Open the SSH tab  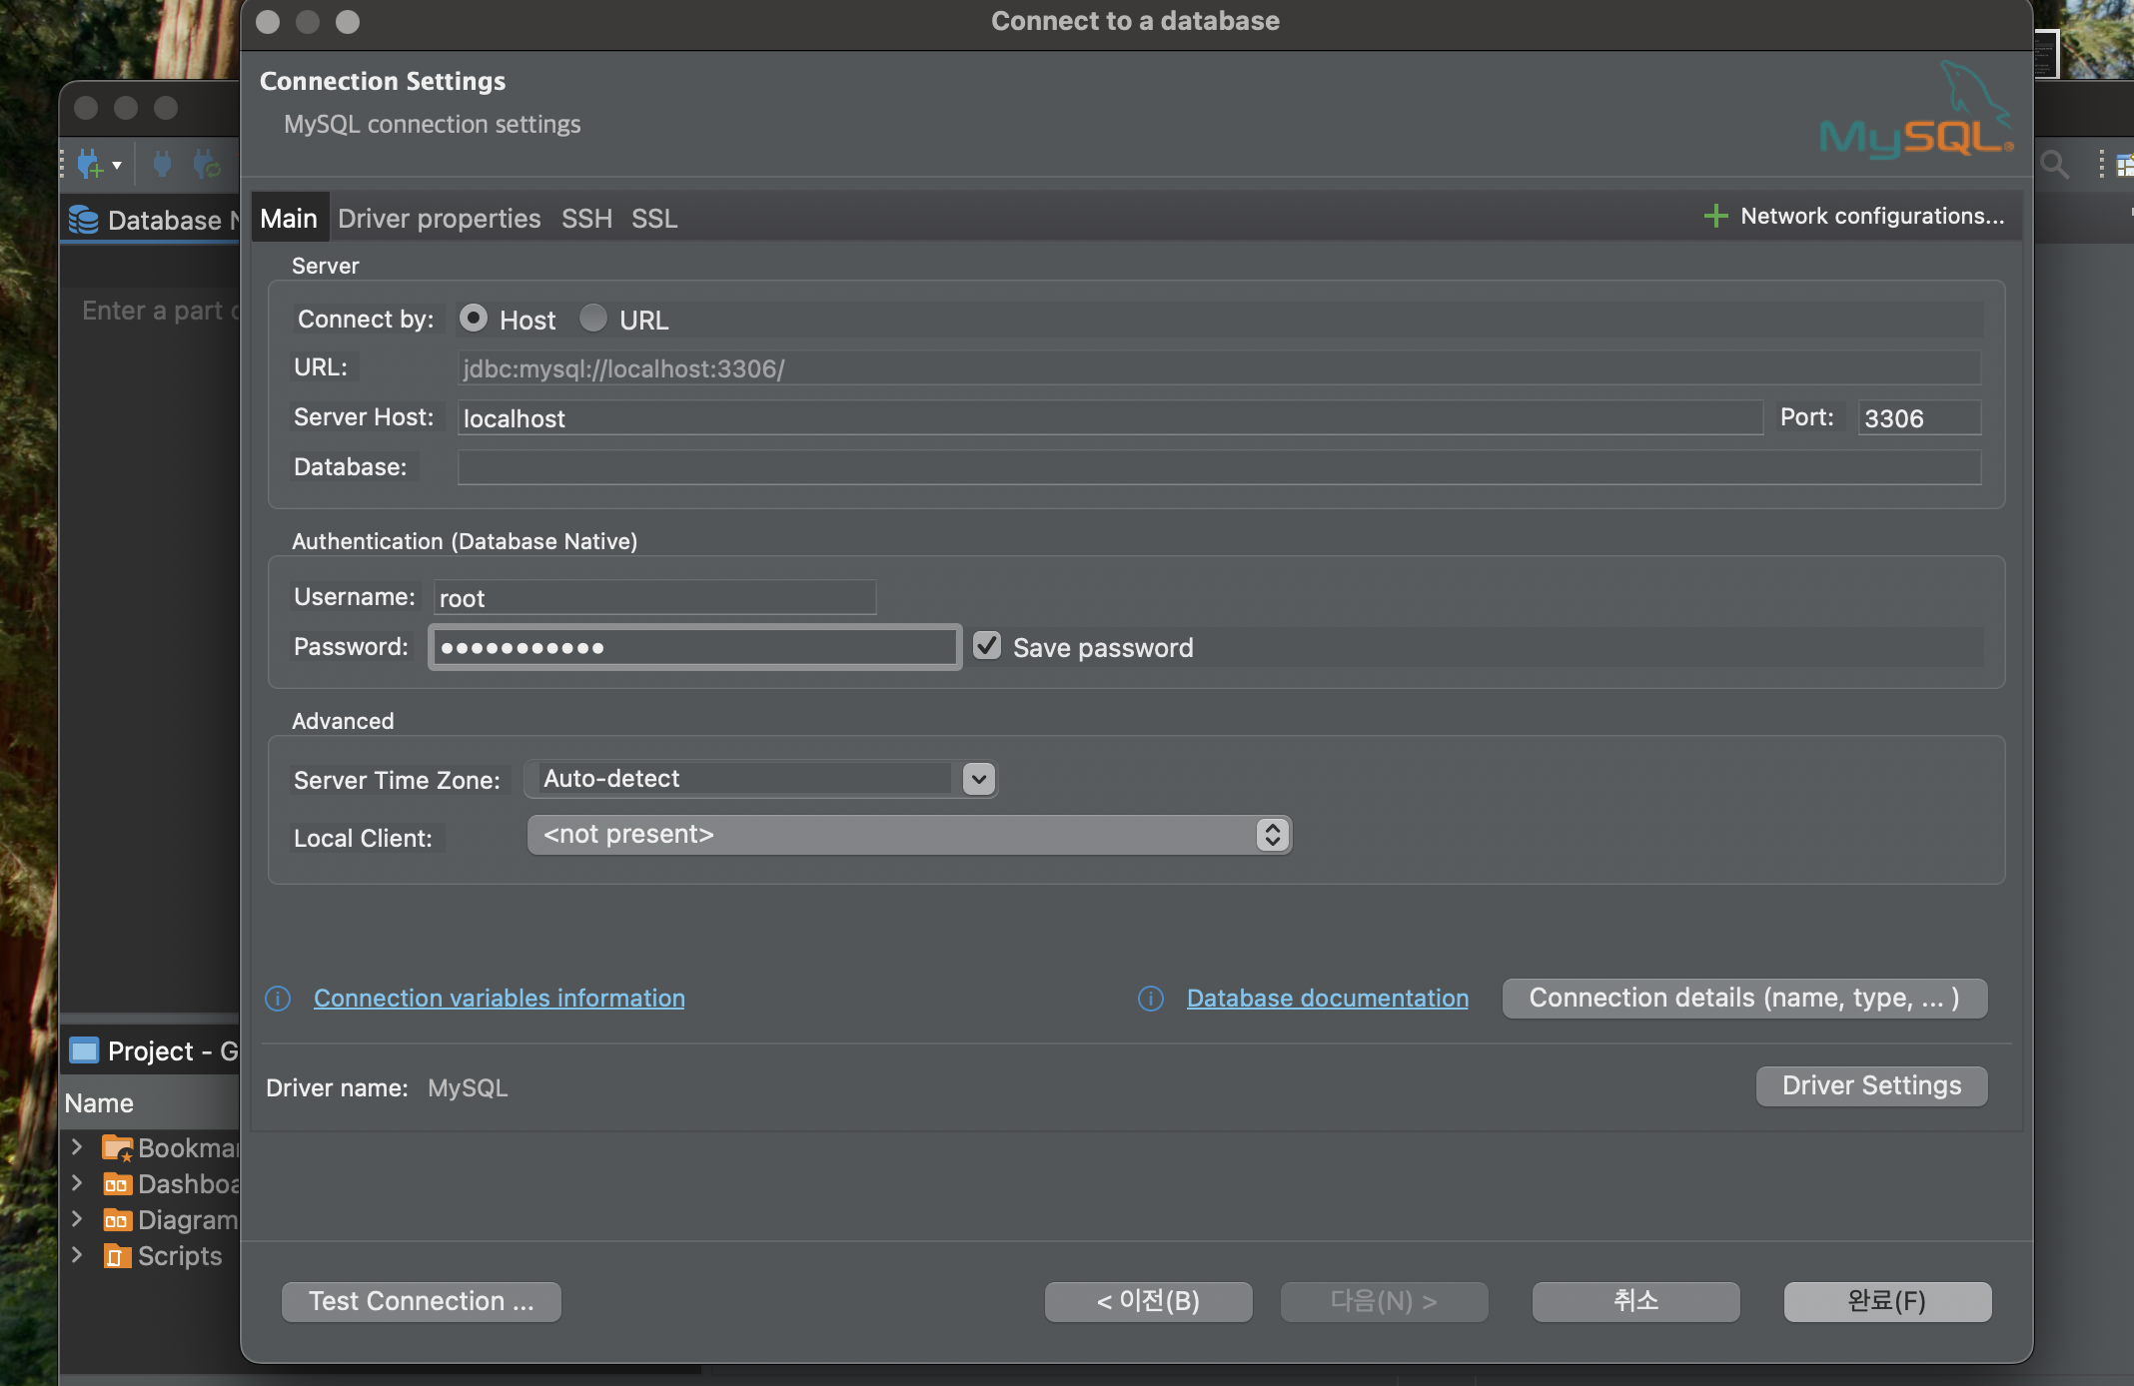point(586,219)
